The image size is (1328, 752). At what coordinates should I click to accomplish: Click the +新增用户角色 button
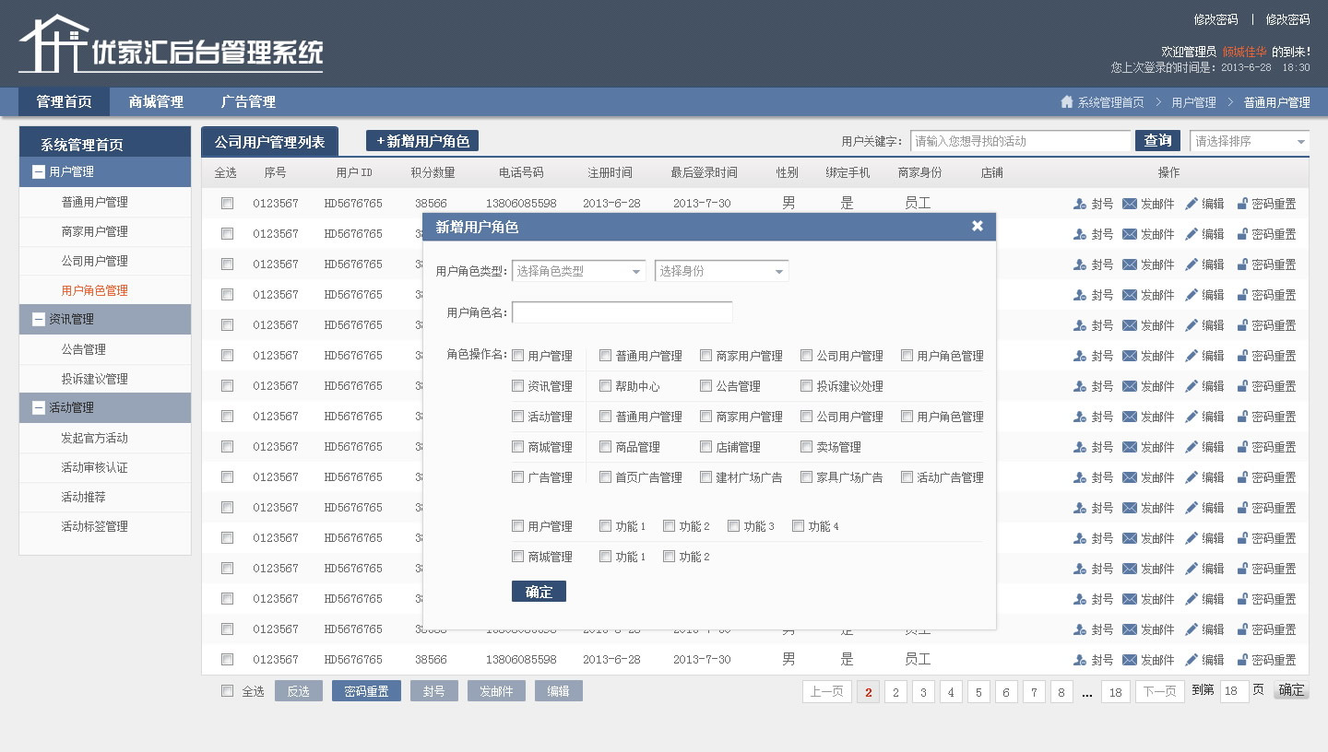422,141
